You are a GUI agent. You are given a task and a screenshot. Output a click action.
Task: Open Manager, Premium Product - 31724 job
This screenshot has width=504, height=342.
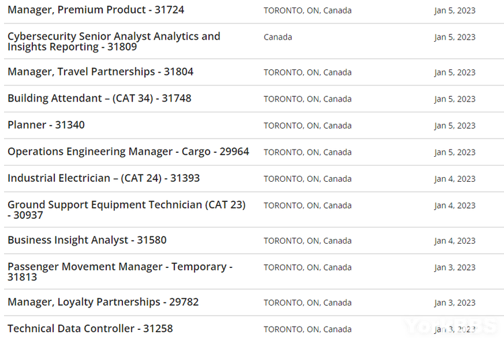95,10
